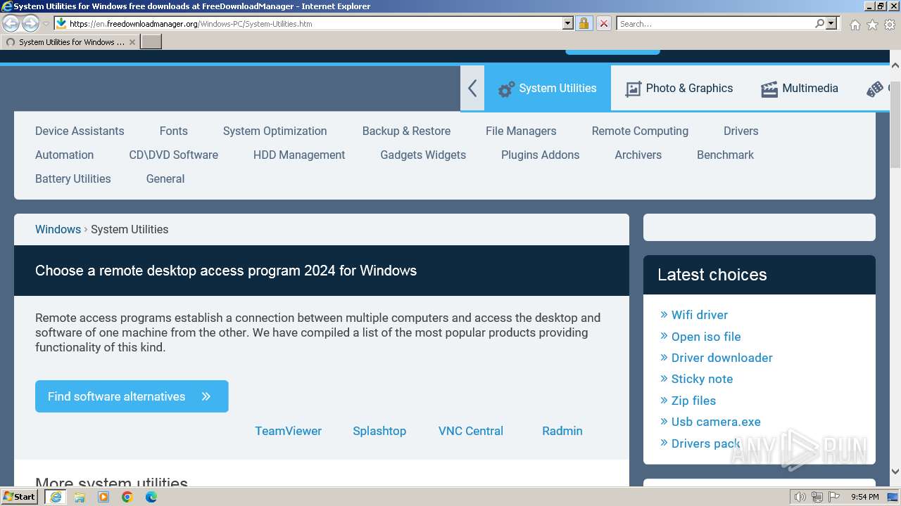This screenshot has width=901, height=506.
Task: Open File Managers subcategory
Action: tap(521, 131)
